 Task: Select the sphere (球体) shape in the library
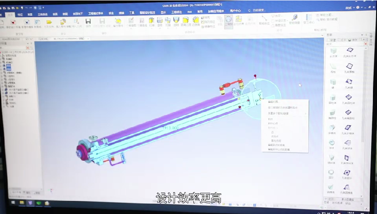(x=332, y=143)
